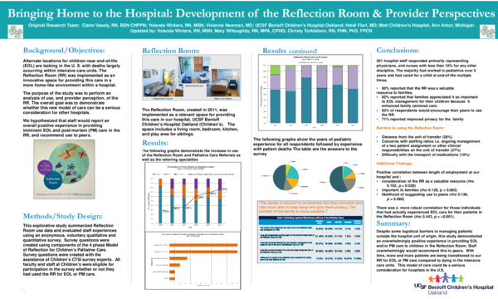498x299 pixels.
Task: Click the 'Additional Findings:' orange subheading
Action: (394, 164)
